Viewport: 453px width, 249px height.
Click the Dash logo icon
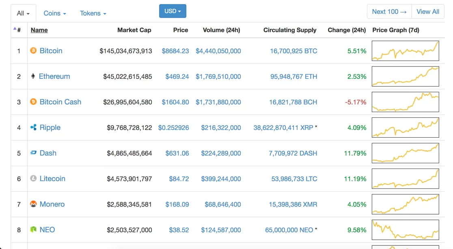pos(33,152)
